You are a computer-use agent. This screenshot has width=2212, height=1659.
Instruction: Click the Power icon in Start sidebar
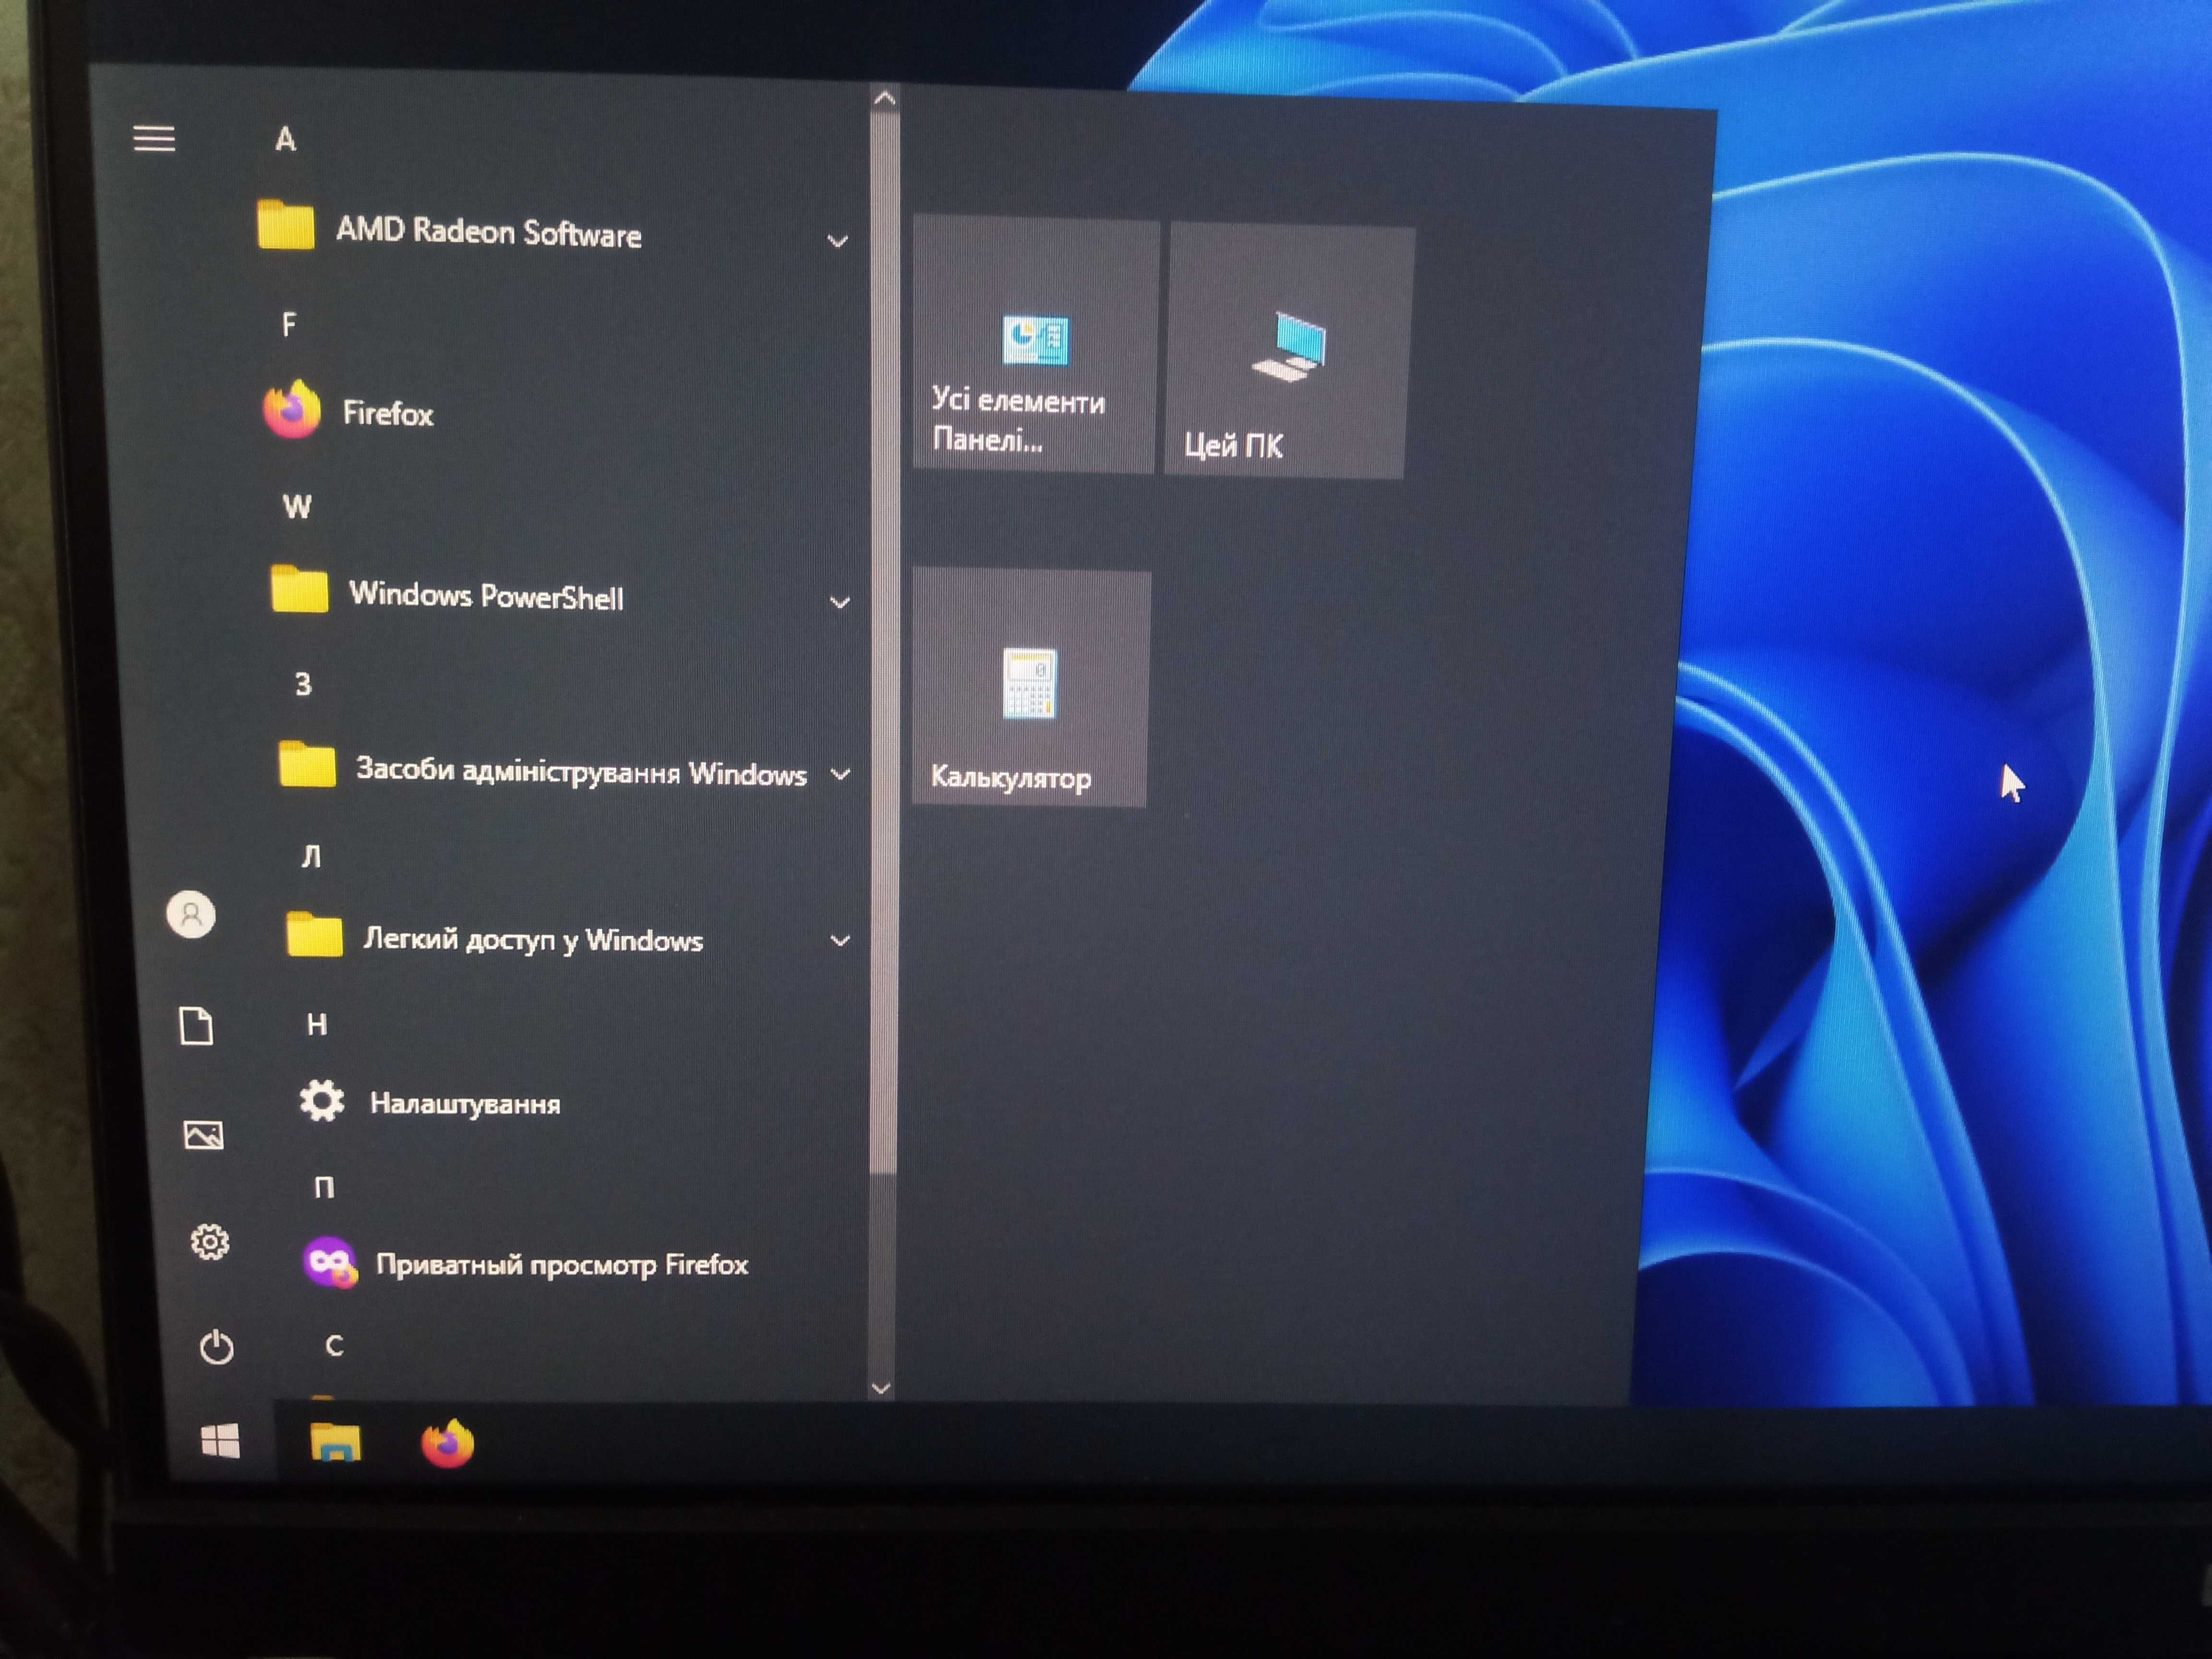(x=217, y=1347)
